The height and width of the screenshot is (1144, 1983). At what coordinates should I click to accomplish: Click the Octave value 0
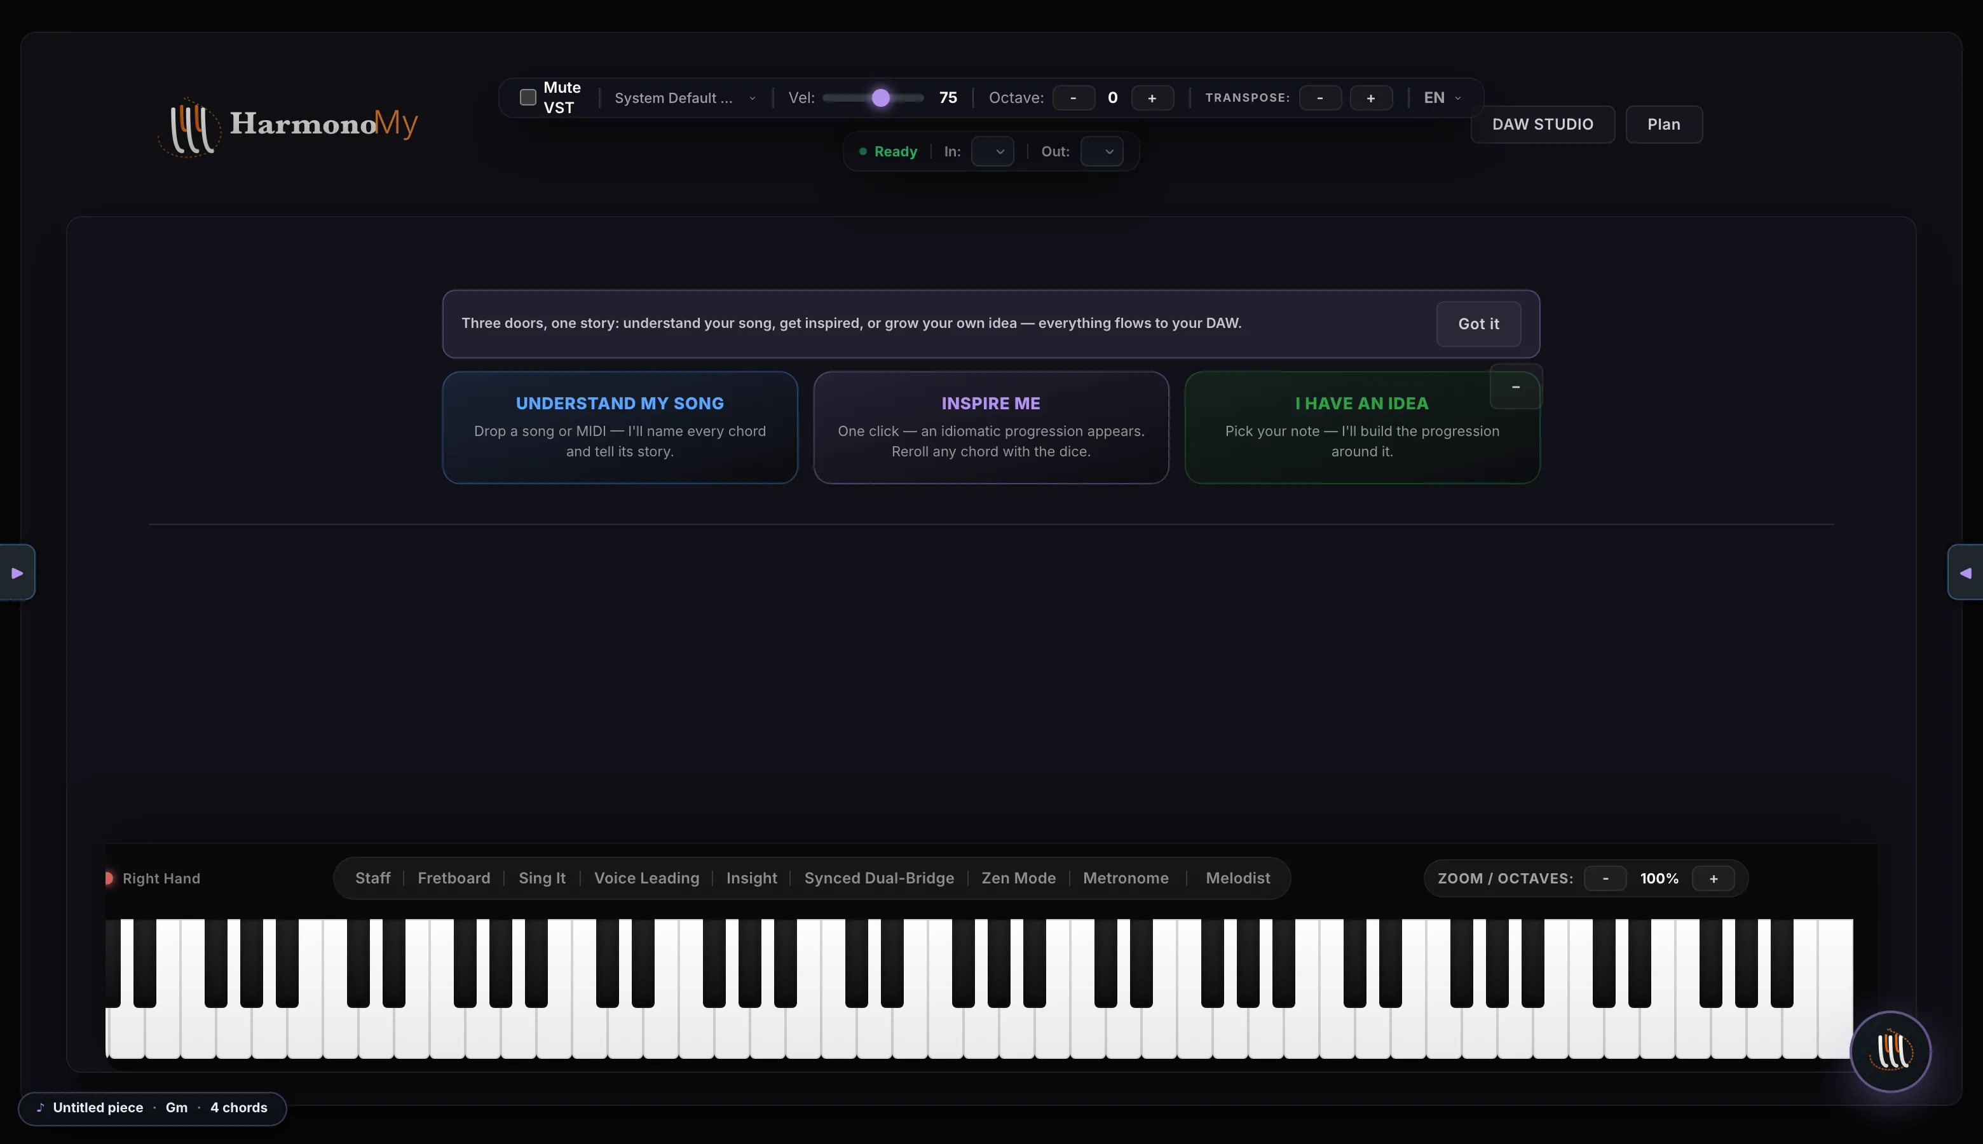[x=1112, y=99]
